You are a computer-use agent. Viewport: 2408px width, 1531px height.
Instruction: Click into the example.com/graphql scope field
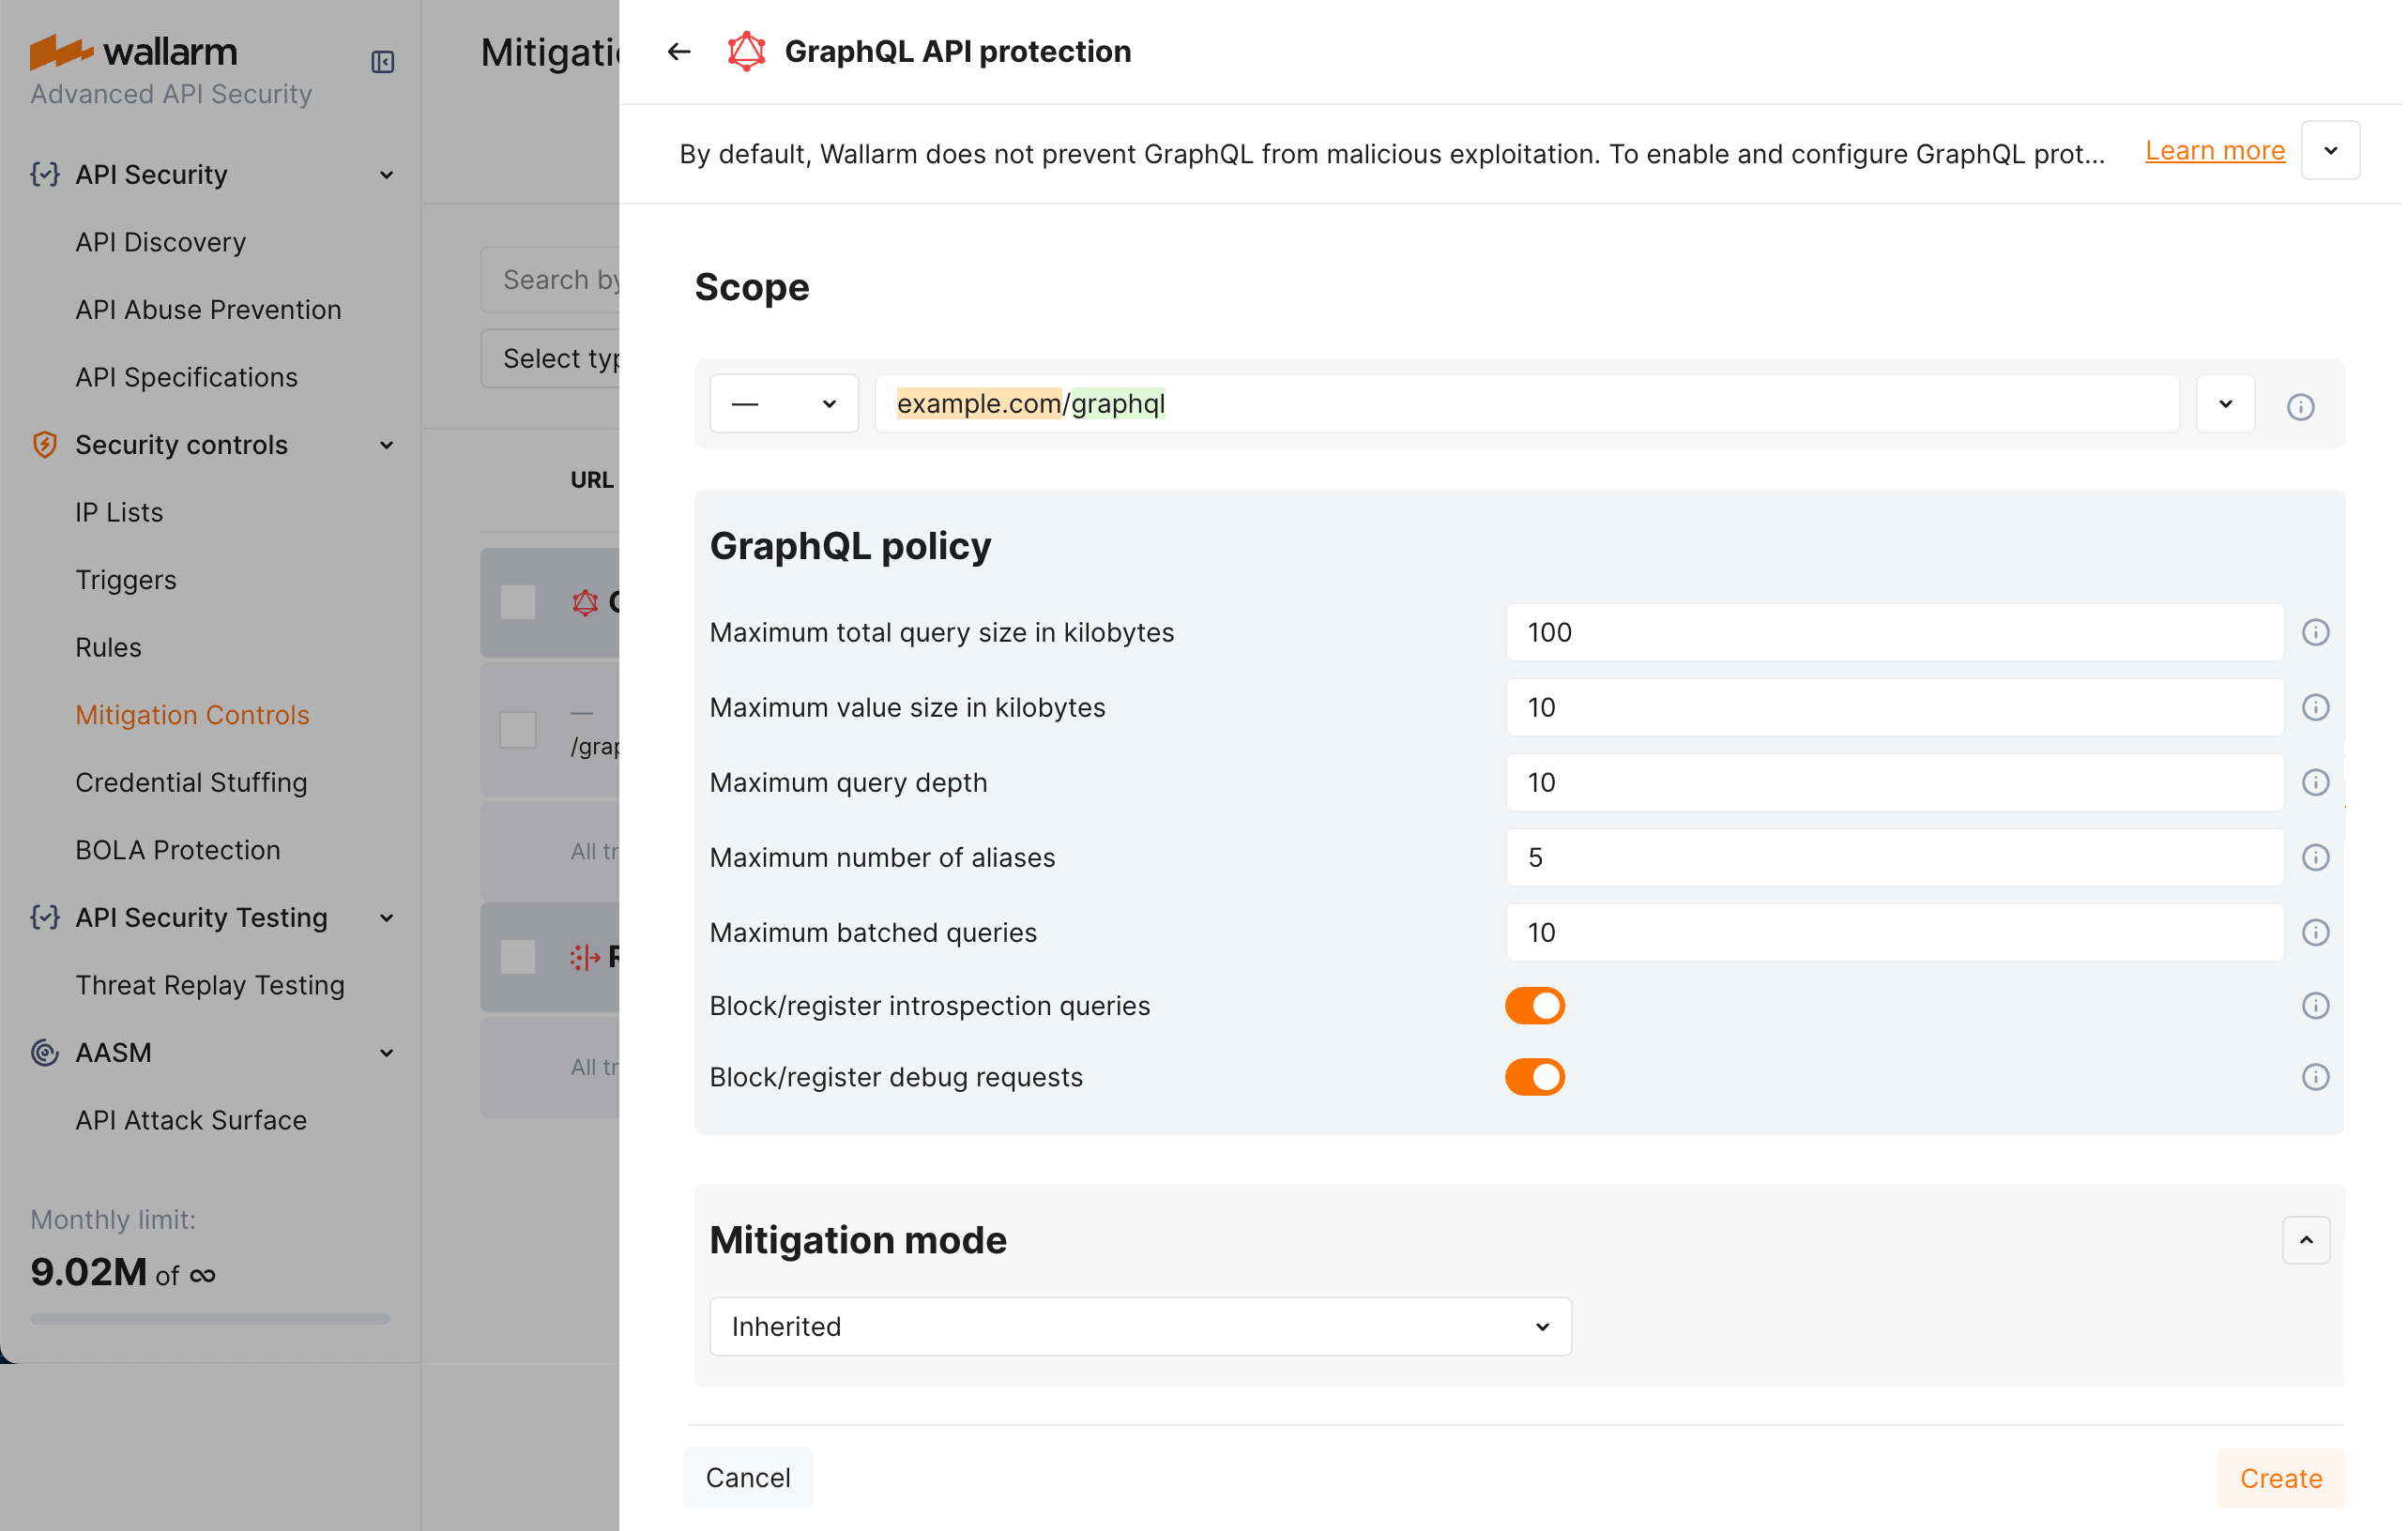pos(1400,402)
